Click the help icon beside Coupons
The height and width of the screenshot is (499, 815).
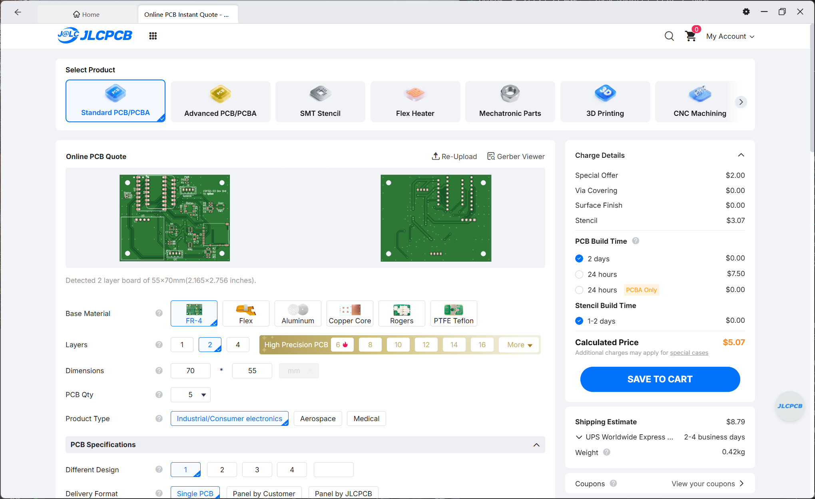click(613, 483)
